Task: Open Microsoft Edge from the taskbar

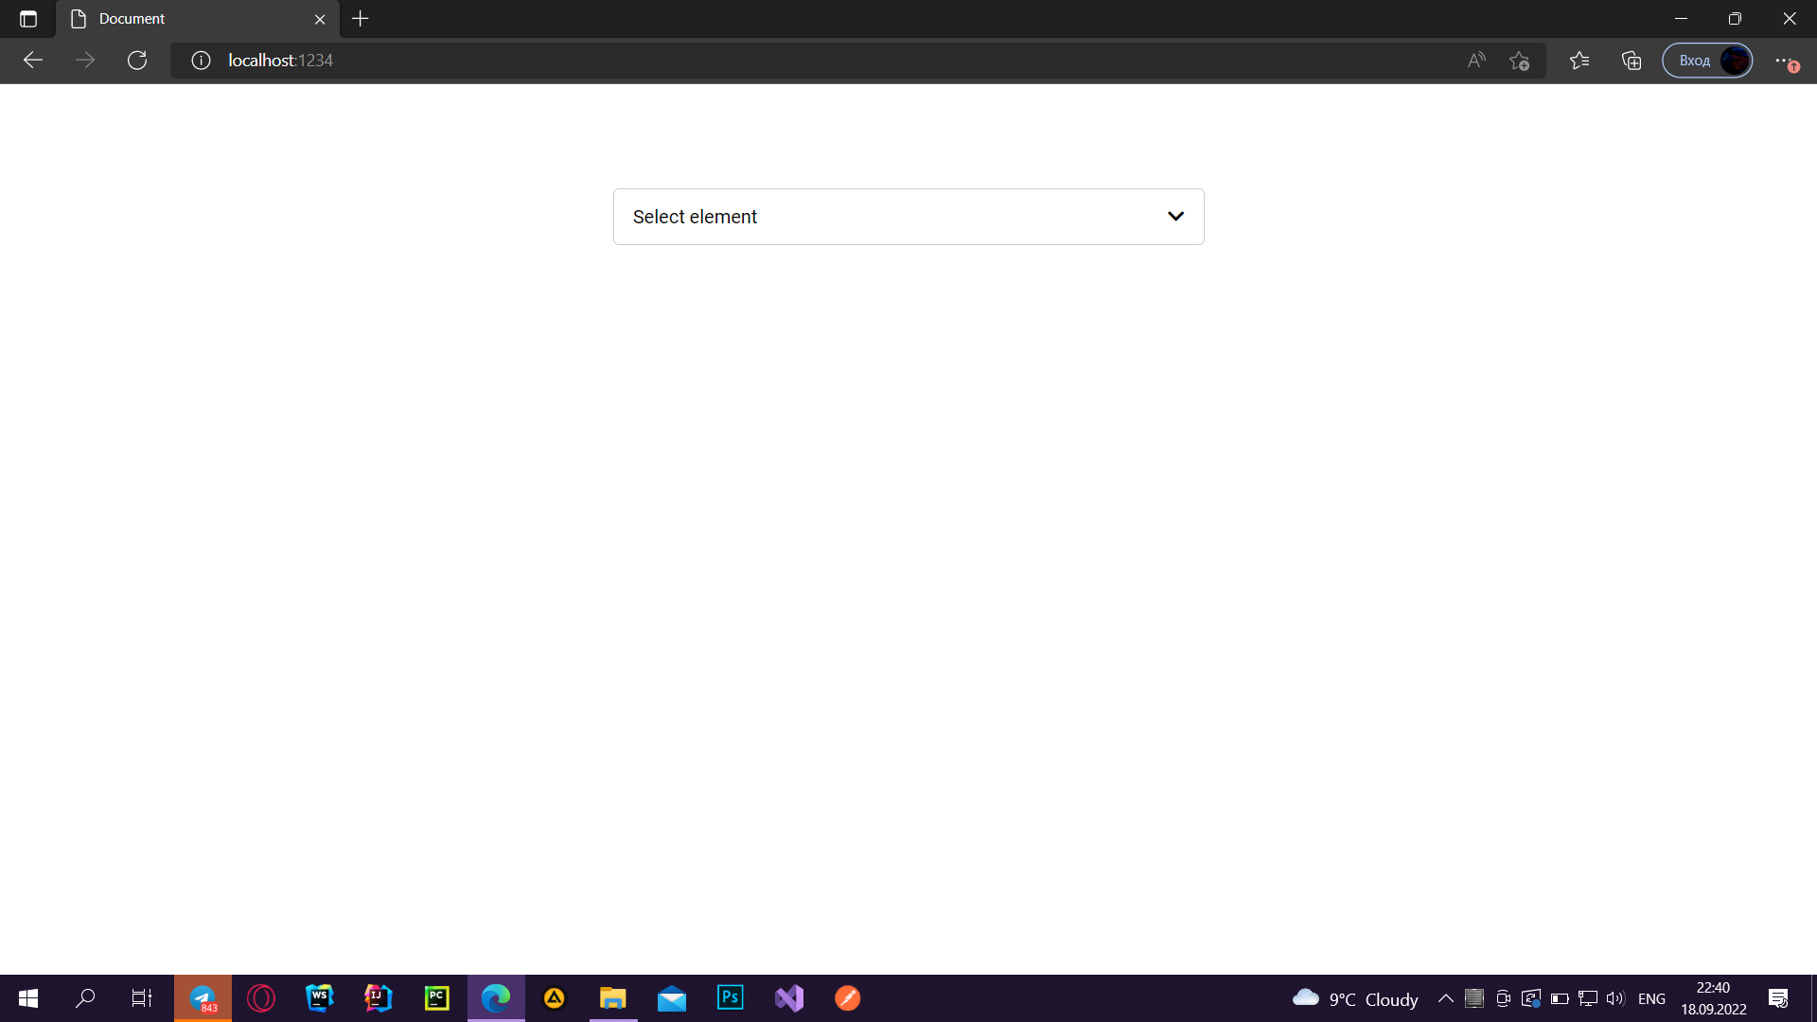Action: point(495,997)
